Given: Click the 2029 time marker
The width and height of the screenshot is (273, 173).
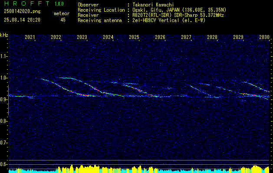Looking at the screenshot, I should click(238, 37).
